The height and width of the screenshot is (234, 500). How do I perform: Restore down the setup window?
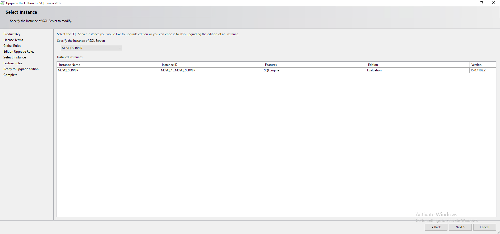pos(481,3)
